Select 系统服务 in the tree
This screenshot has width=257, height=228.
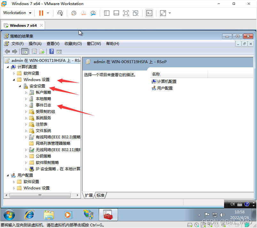click(x=43, y=118)
